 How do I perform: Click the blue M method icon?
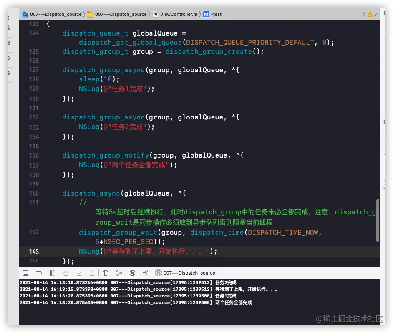coord(206,14)
